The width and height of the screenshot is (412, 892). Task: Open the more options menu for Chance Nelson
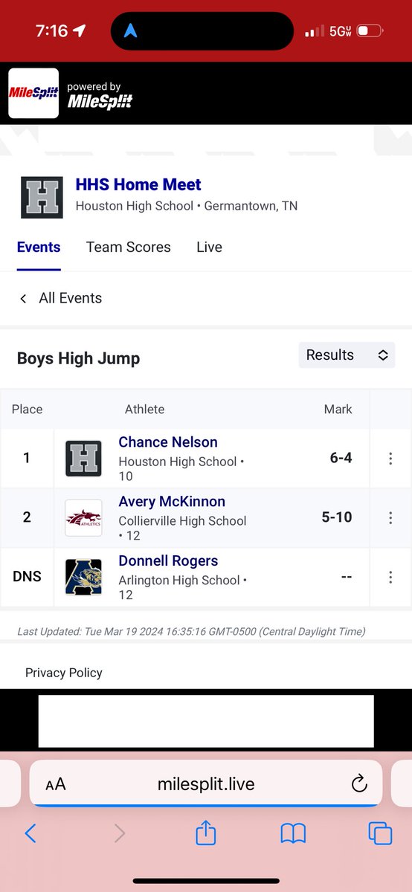pyautogui.click(x=390, y=459)
